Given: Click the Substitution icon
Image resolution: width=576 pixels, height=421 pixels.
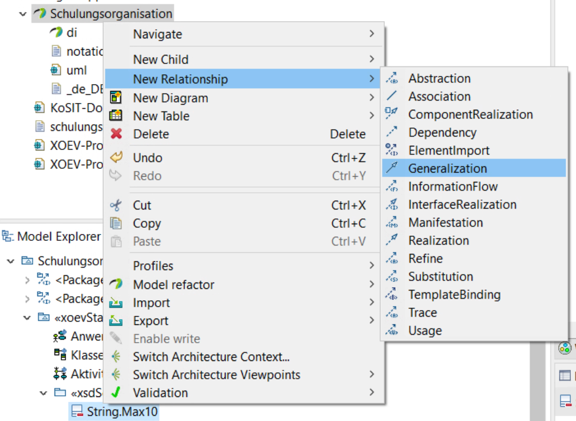Looking at the screenshot, I should (392, 276).
